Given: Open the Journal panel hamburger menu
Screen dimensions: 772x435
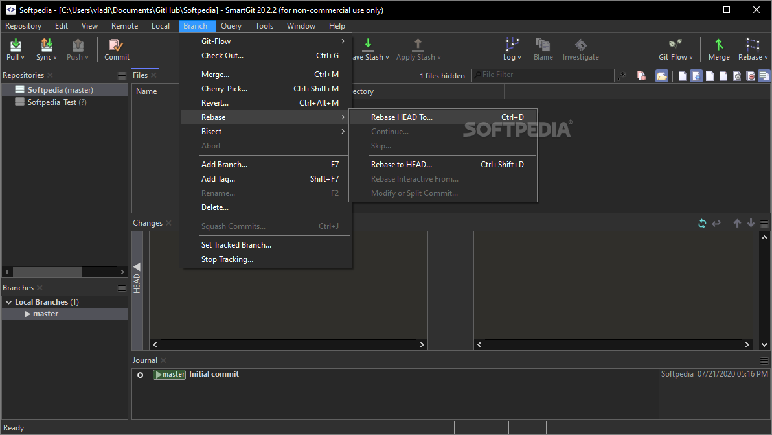Looking at the screenshot, I should (x=764, y=360).
